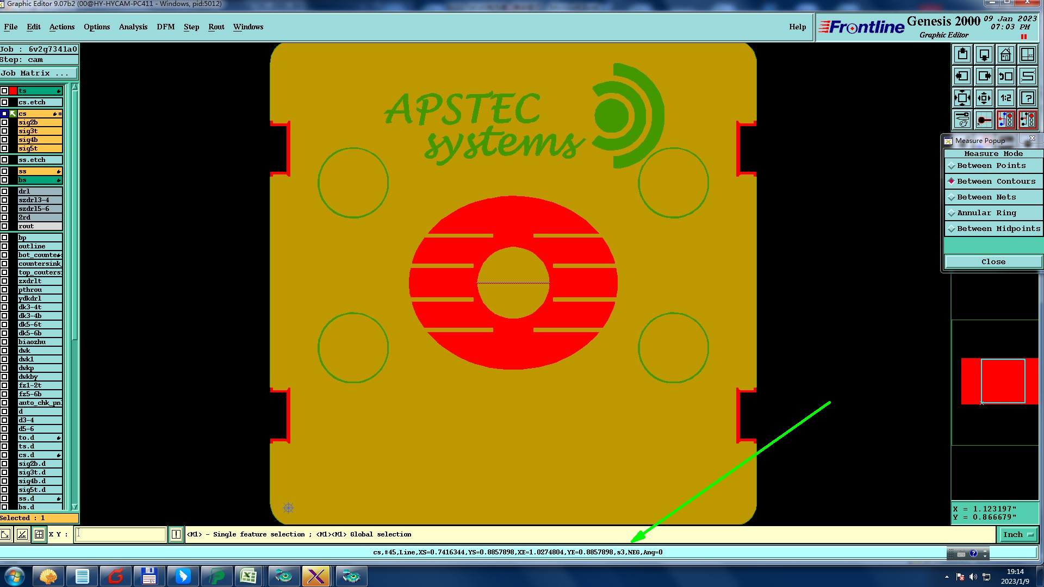
Task: Select the sig4b layer name
Action: [40, 140]
